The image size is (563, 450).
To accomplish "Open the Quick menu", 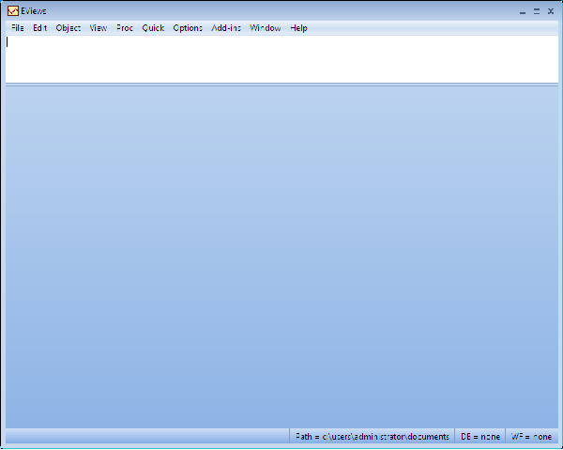I will coord(153,28).
